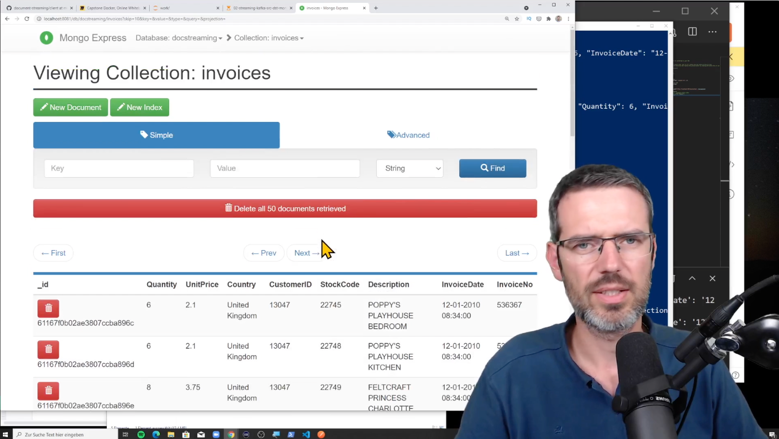Open the browser zoom magnifier icon
Viewport: 779px width, 439px height.
tap(507, 19)
